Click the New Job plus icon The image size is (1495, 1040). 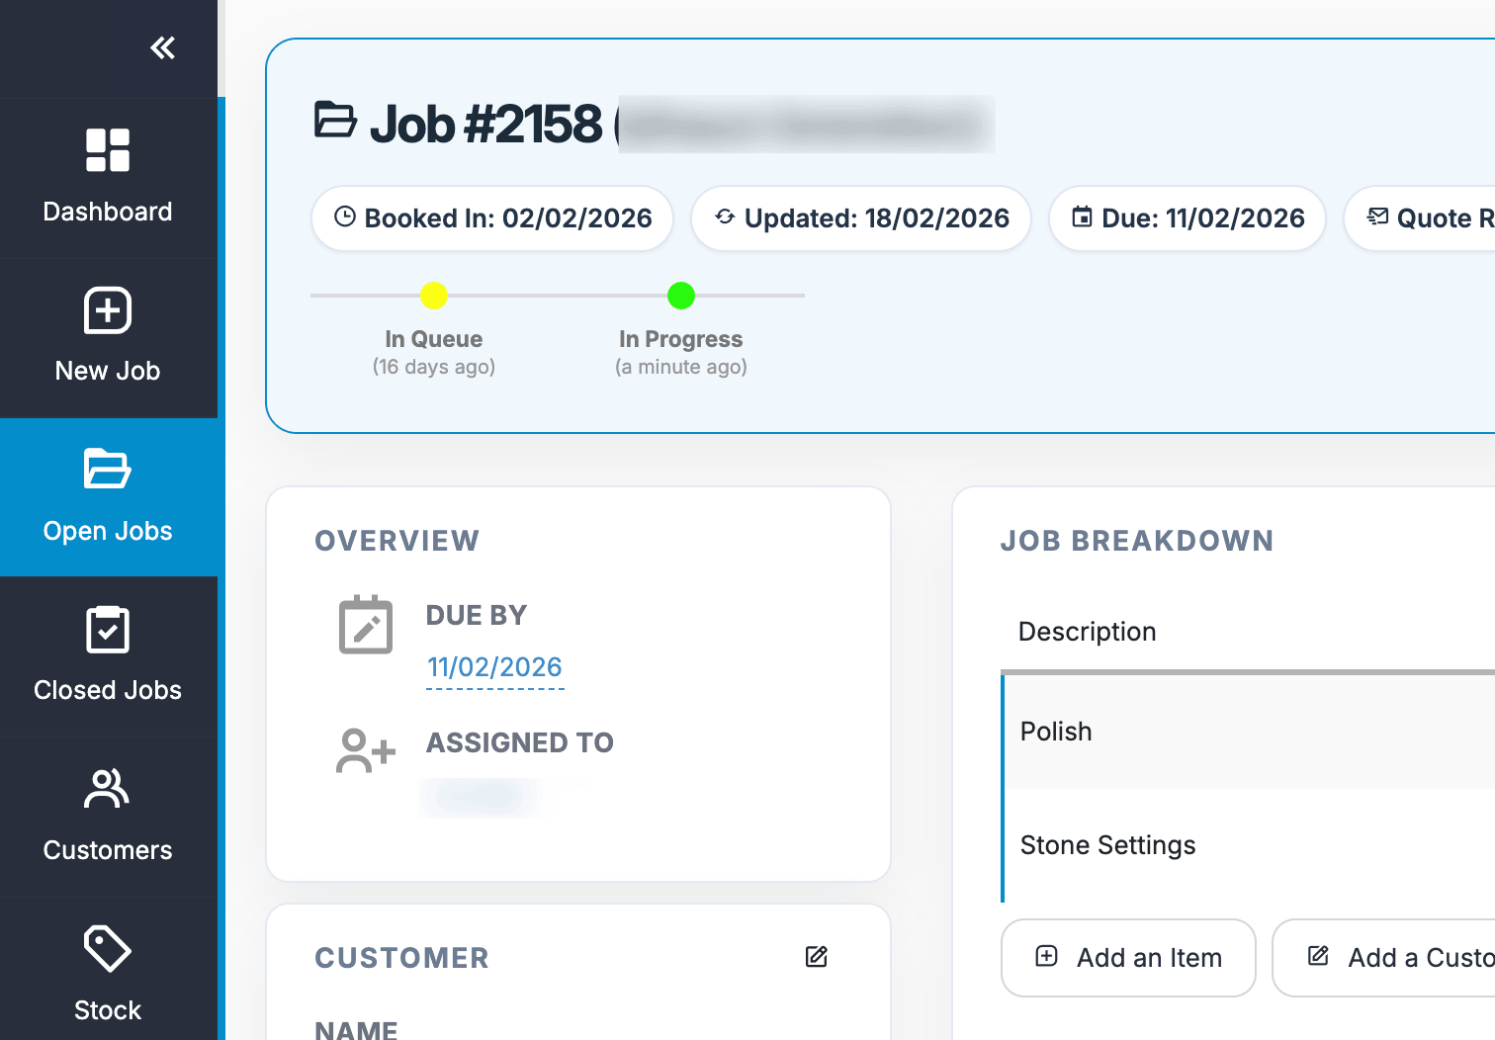108,311
